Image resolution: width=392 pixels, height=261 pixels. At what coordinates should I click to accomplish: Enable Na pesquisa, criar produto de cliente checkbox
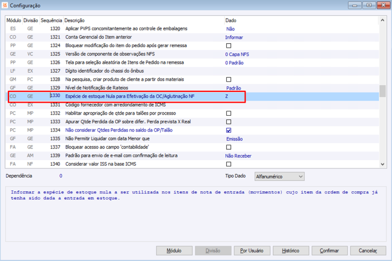point(228,79)
